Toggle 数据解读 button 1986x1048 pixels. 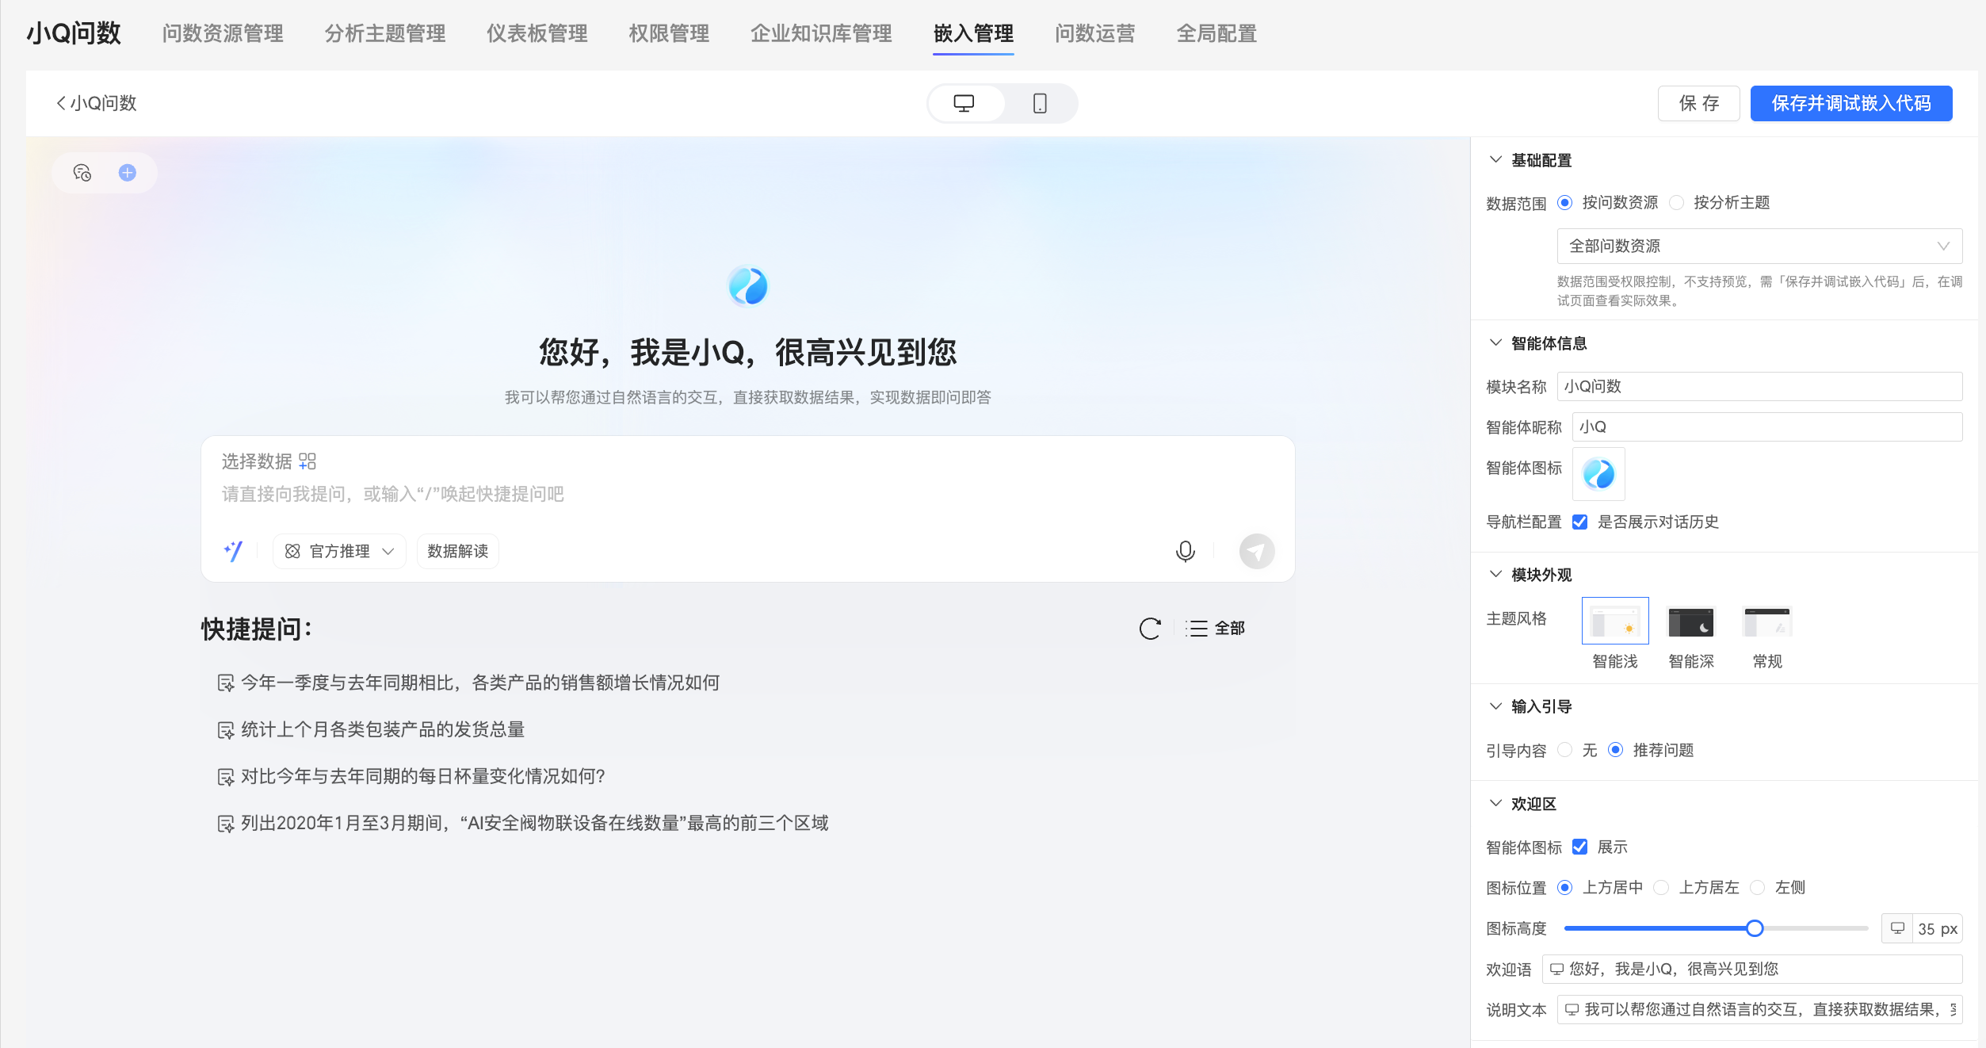(457, 551)
